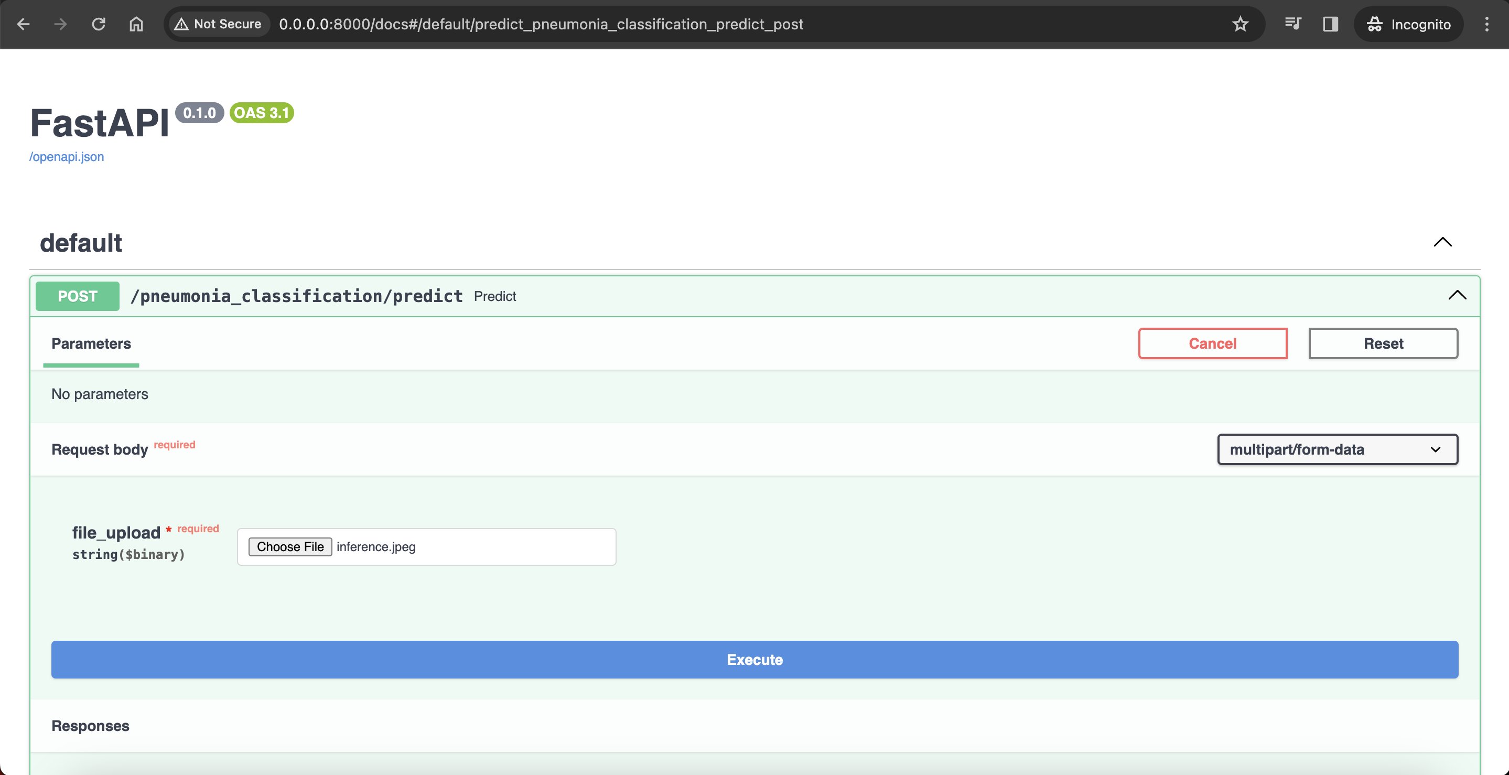
Task: Click the browser address bar URL
Action: (x=540, y=24)
